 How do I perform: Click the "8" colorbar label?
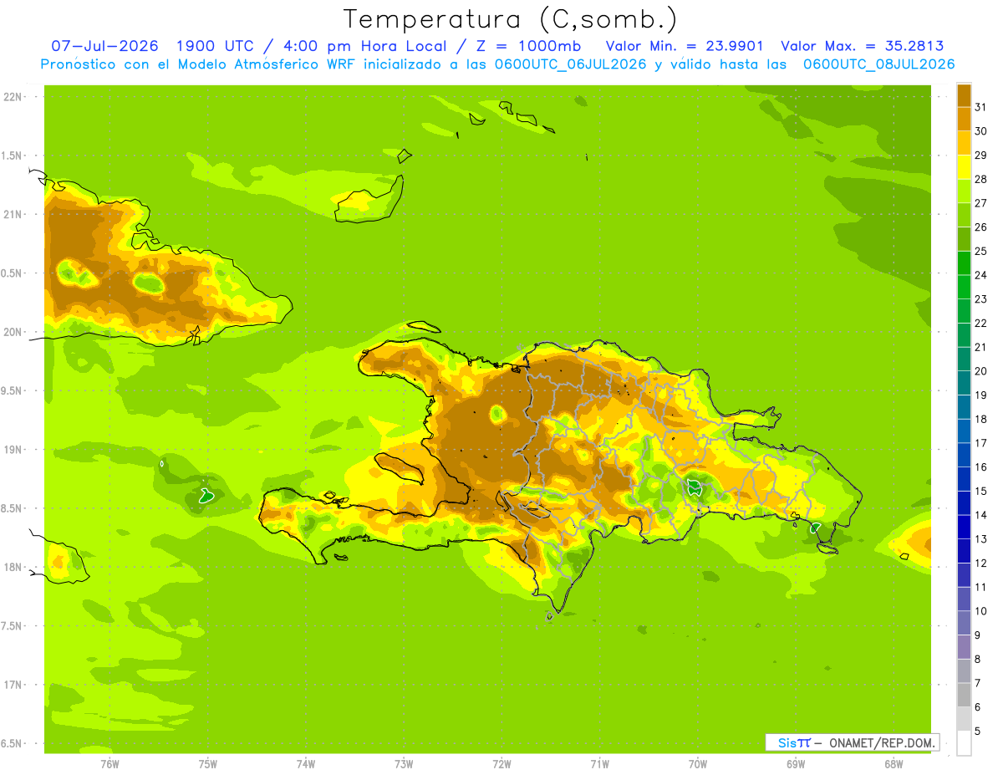point(978,659)
